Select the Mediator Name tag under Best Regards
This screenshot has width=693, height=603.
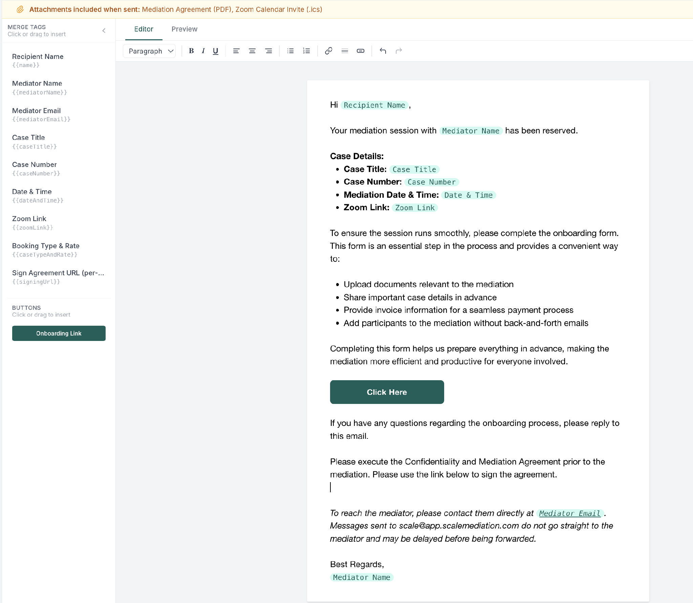pos(362,577)
